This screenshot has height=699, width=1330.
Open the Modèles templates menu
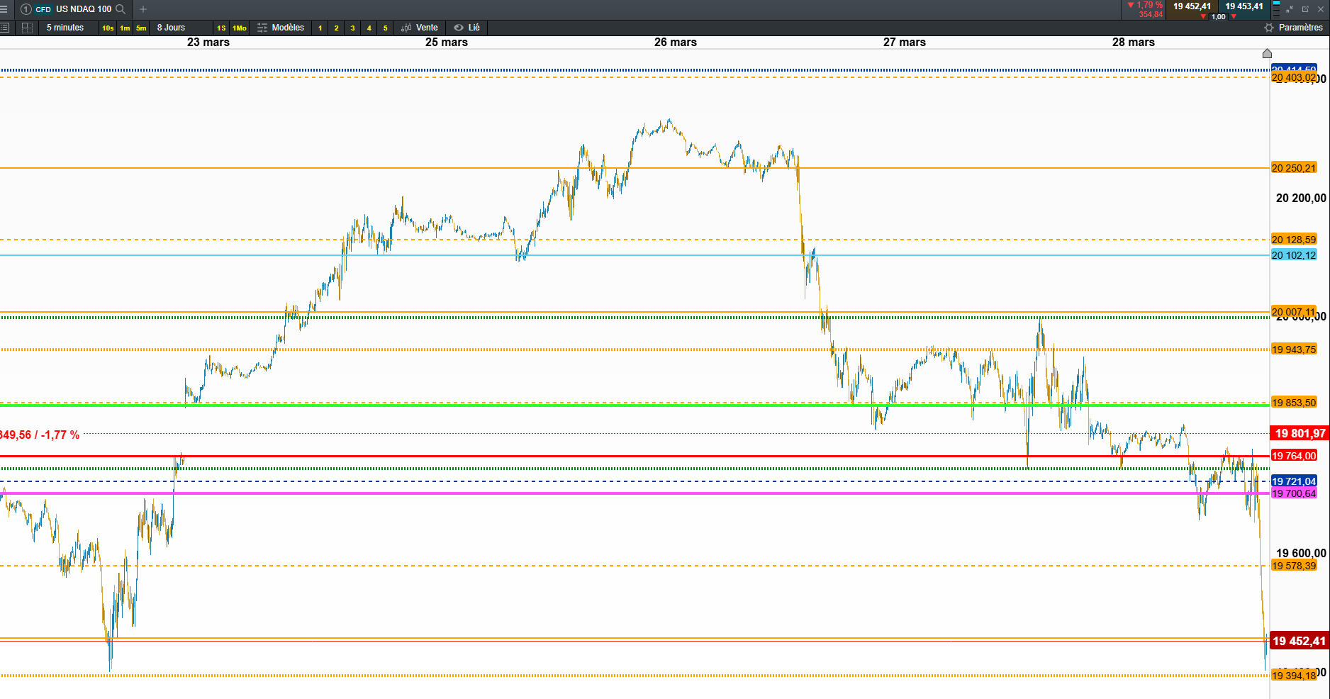point(281,28)
